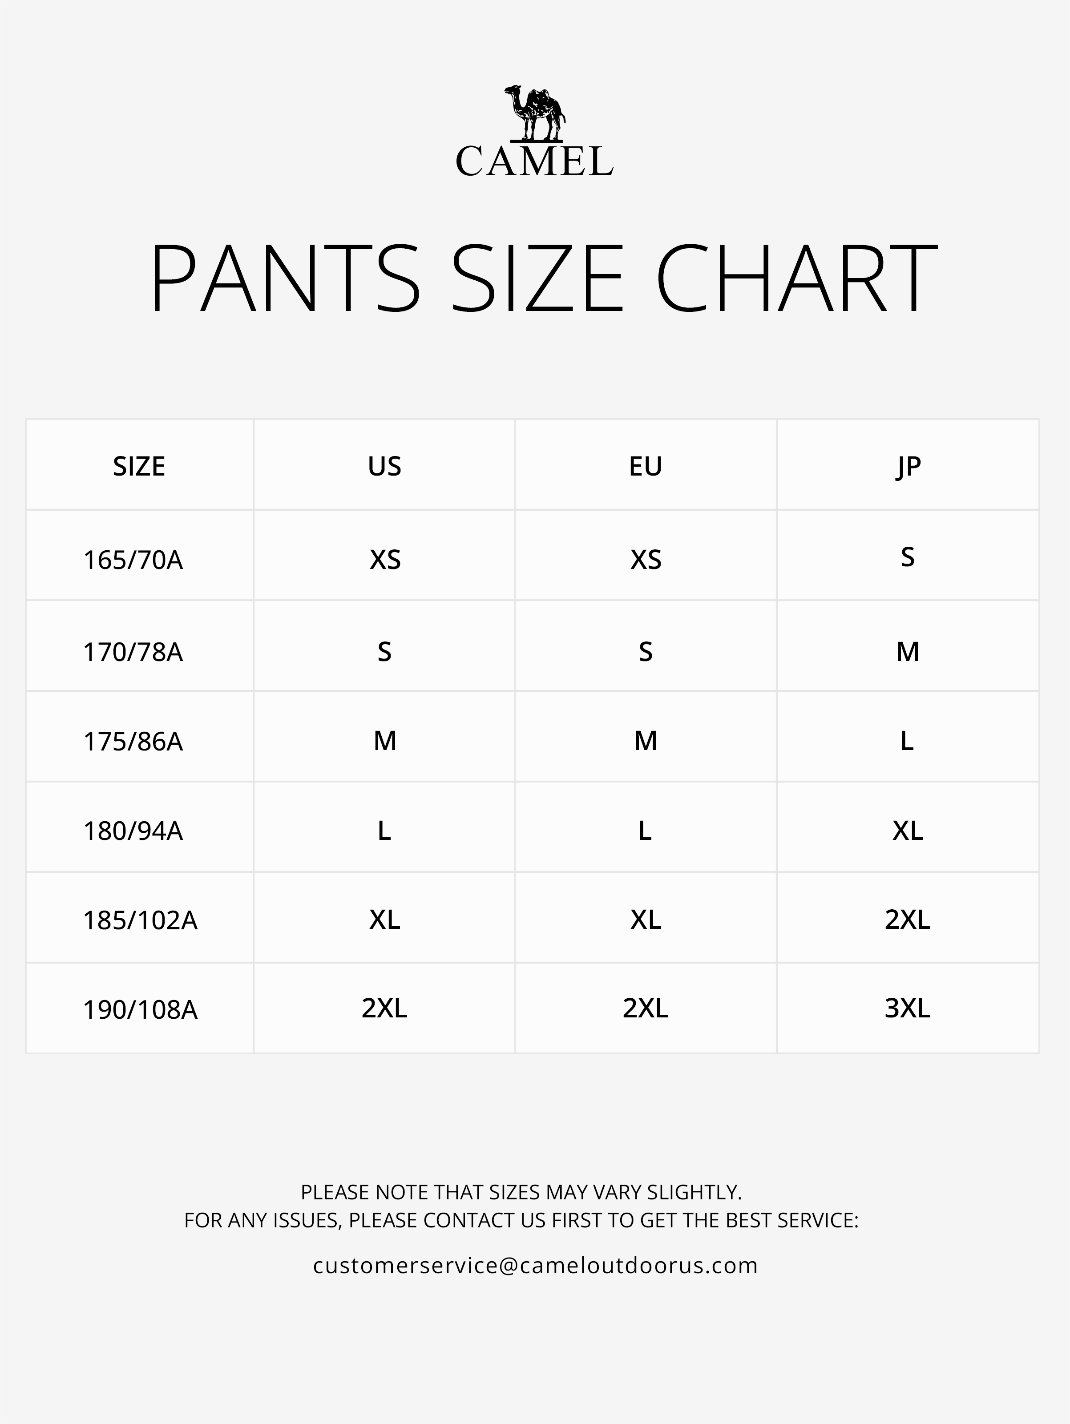The height and width of the screenshot is (1424, 1070).
Task: Select the US column header
Action: point(384,466)
